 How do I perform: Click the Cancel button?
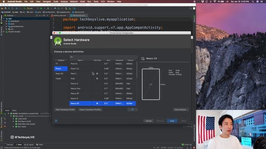click(x=148, y=121)
